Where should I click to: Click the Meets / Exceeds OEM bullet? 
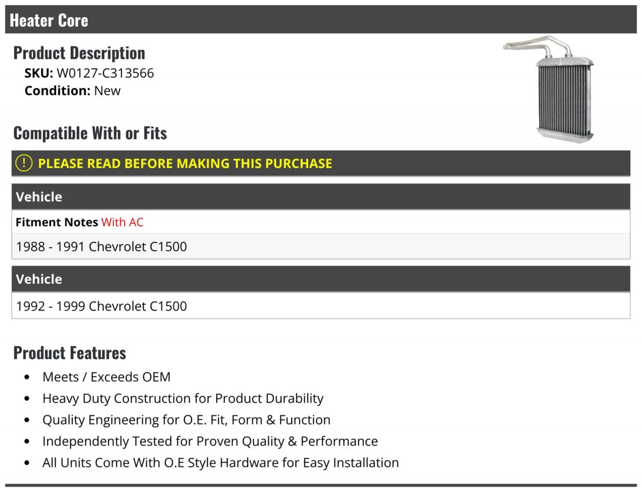click(x=106, y=377)
